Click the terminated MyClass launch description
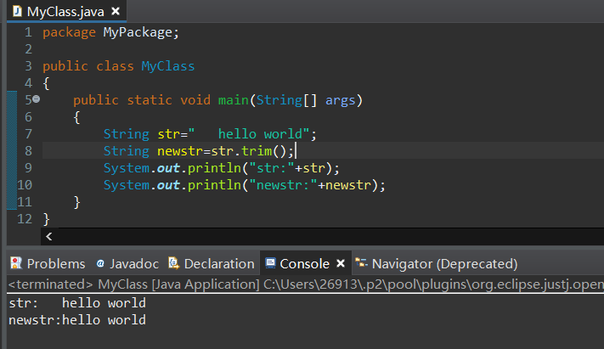 pos(306,284)
